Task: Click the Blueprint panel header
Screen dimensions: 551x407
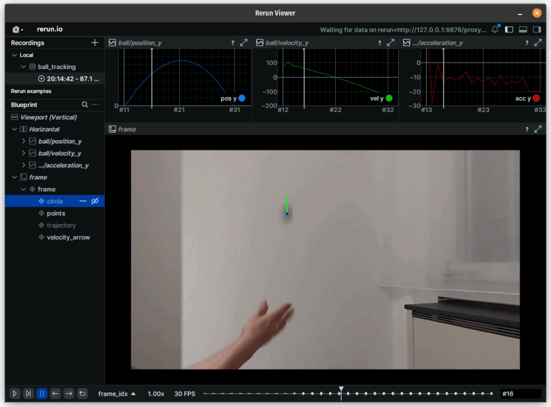Action: (x=24, y=105)
